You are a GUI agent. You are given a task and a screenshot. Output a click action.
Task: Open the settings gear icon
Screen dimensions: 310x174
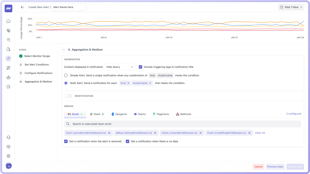(8, 156)
